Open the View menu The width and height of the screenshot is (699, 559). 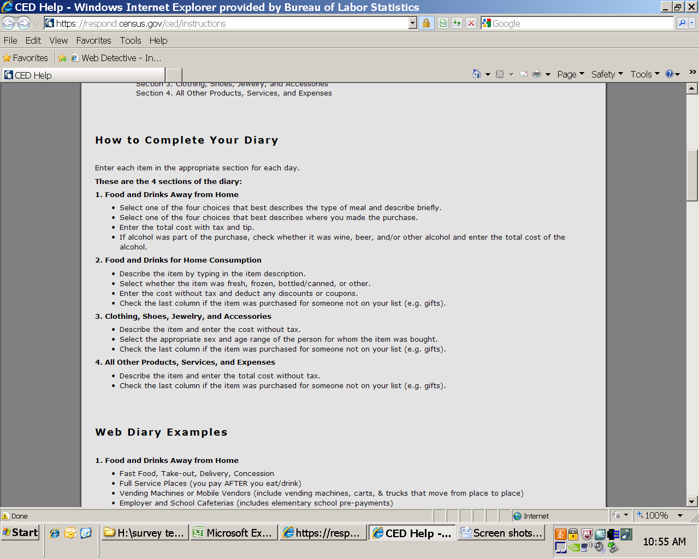(58, 40)
